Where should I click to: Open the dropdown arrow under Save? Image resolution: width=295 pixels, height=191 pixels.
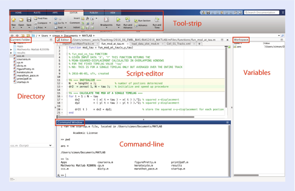click(29, 28)
